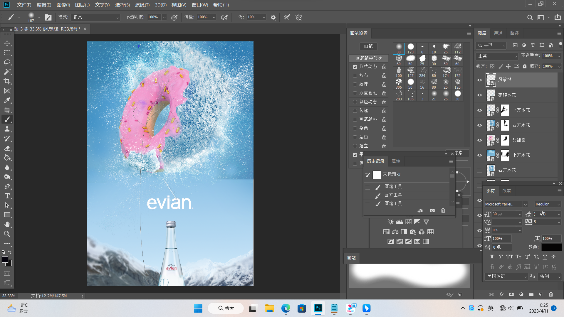564x317 pixels.
Task: Select the Magic Wand tool
Action: point(7,72)
